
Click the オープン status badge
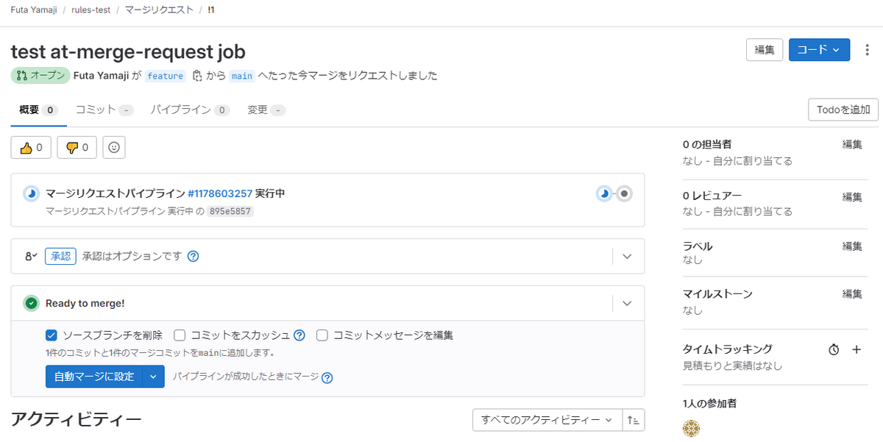[40, 76]
